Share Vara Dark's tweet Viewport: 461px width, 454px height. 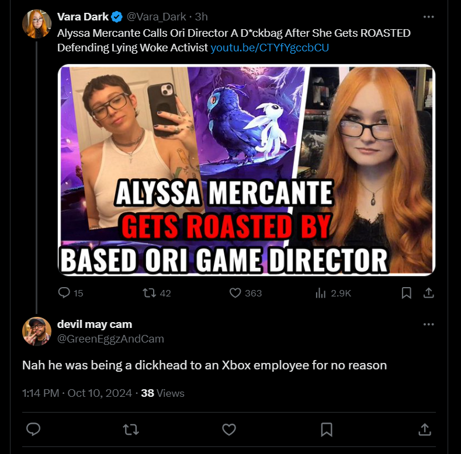429,293
